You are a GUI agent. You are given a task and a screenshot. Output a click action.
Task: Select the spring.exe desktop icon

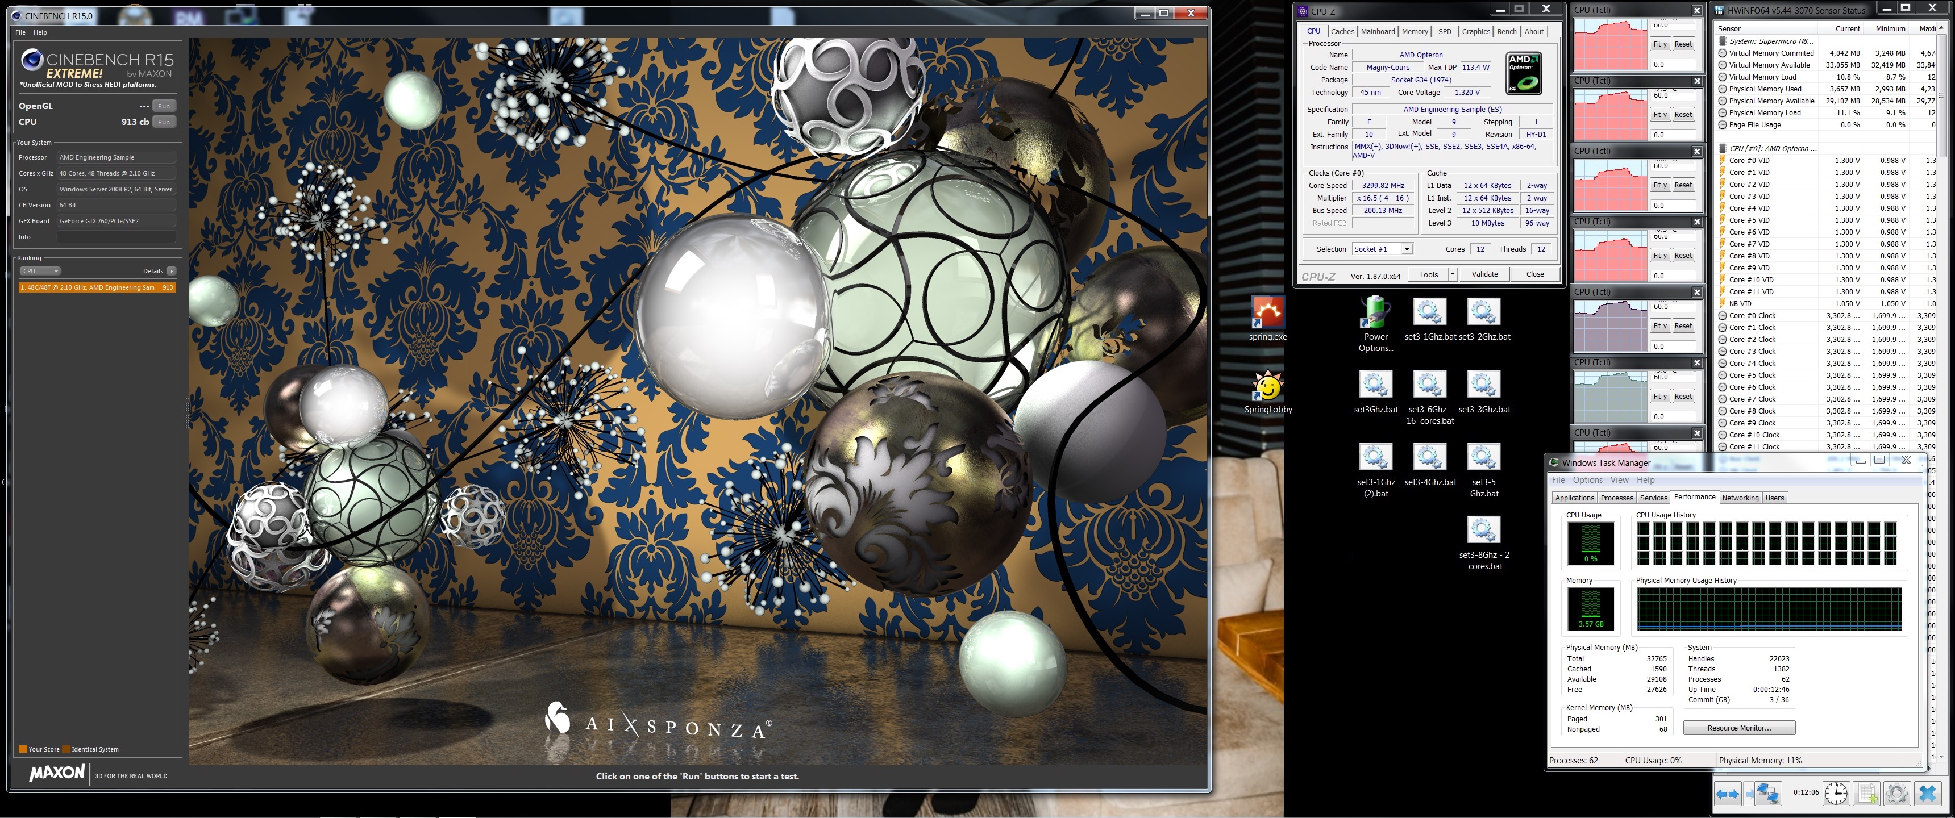(x=1267, y=319)
